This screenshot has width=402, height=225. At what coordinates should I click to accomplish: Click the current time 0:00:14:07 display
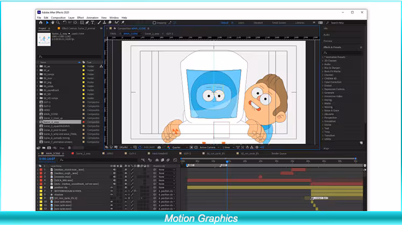point(47,159)
